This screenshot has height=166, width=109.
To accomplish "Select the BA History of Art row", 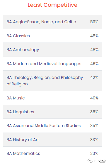I will (52, 140).
